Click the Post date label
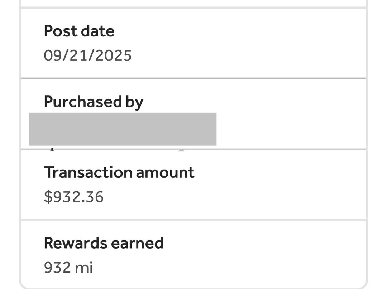Screen dimensions: 387x289 (79, 31)
